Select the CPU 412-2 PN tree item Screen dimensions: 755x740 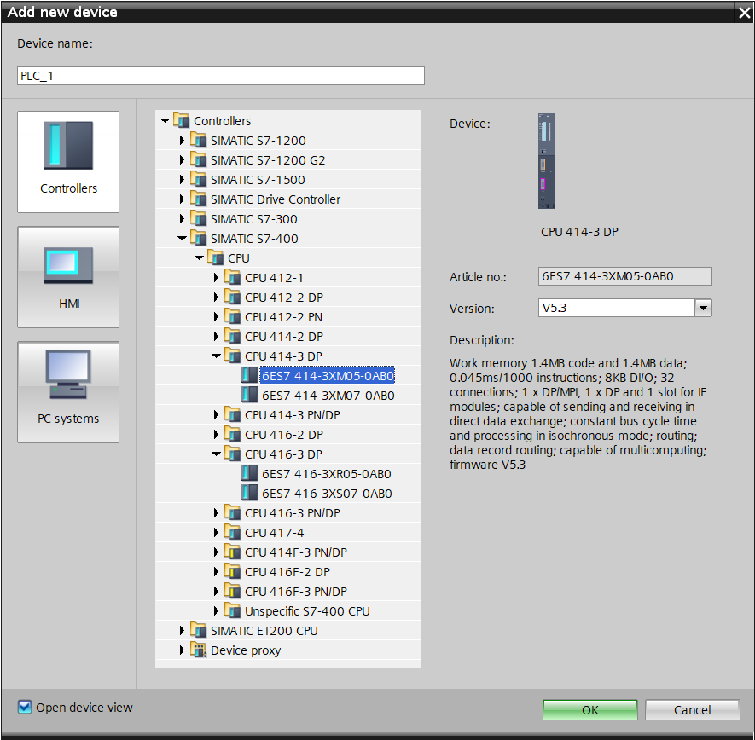click(283, 317)
